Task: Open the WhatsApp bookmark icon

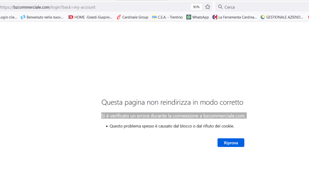Action: [x=189, y=17]
